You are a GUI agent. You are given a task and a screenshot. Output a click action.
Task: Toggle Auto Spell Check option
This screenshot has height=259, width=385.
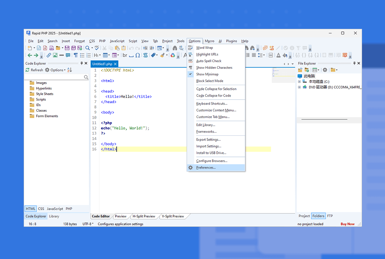[x=216, y=61]
